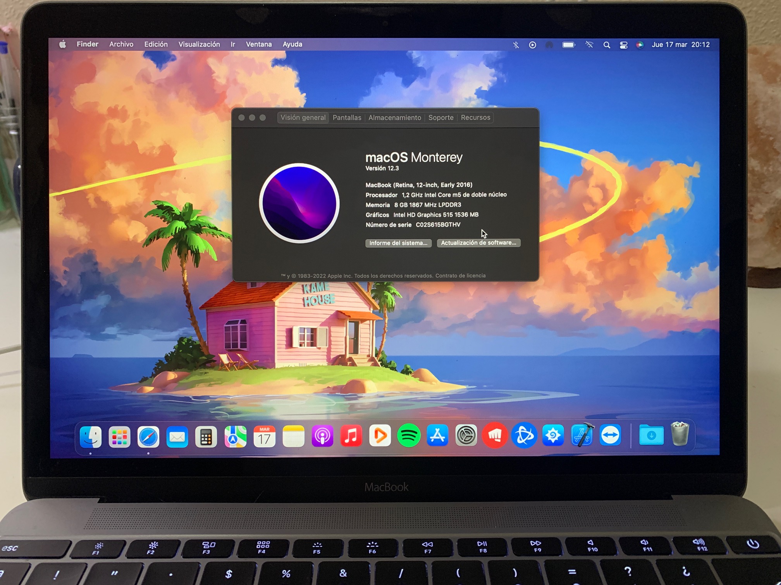This screenshot has width=781, height=585.
Task: Open the Notes app in dock
Action: (293, 436)
